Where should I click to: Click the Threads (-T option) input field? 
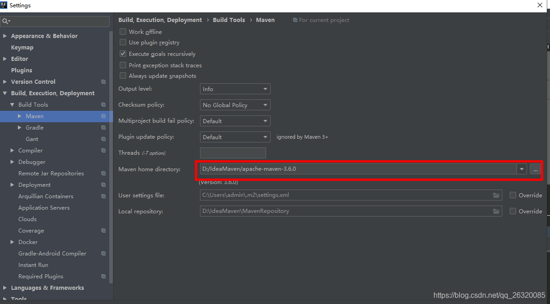point(233,152)
